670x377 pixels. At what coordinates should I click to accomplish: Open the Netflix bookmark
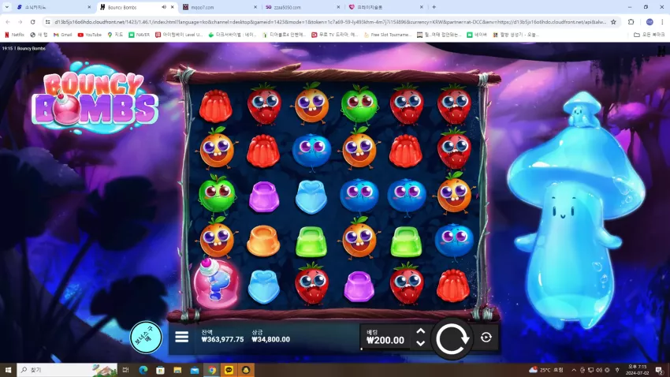pos(14,35)
